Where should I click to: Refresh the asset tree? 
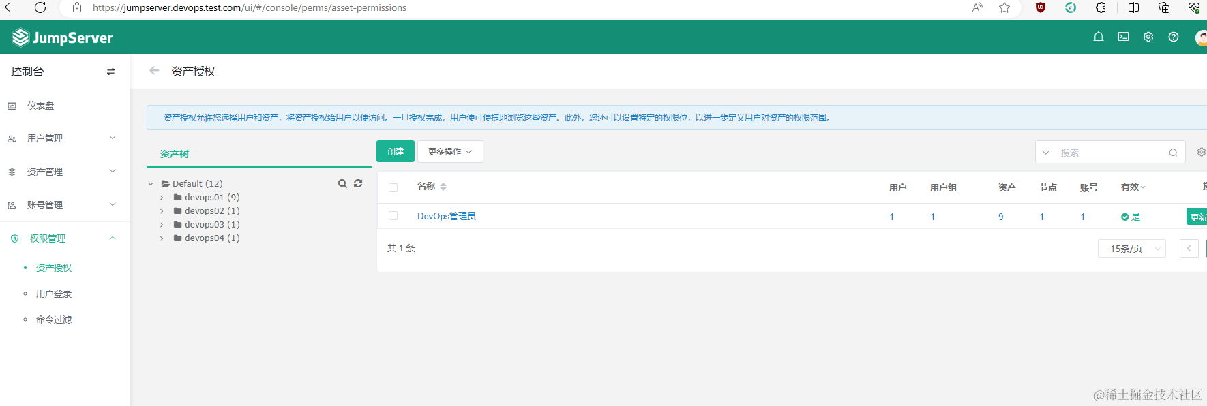coord(358,183)
